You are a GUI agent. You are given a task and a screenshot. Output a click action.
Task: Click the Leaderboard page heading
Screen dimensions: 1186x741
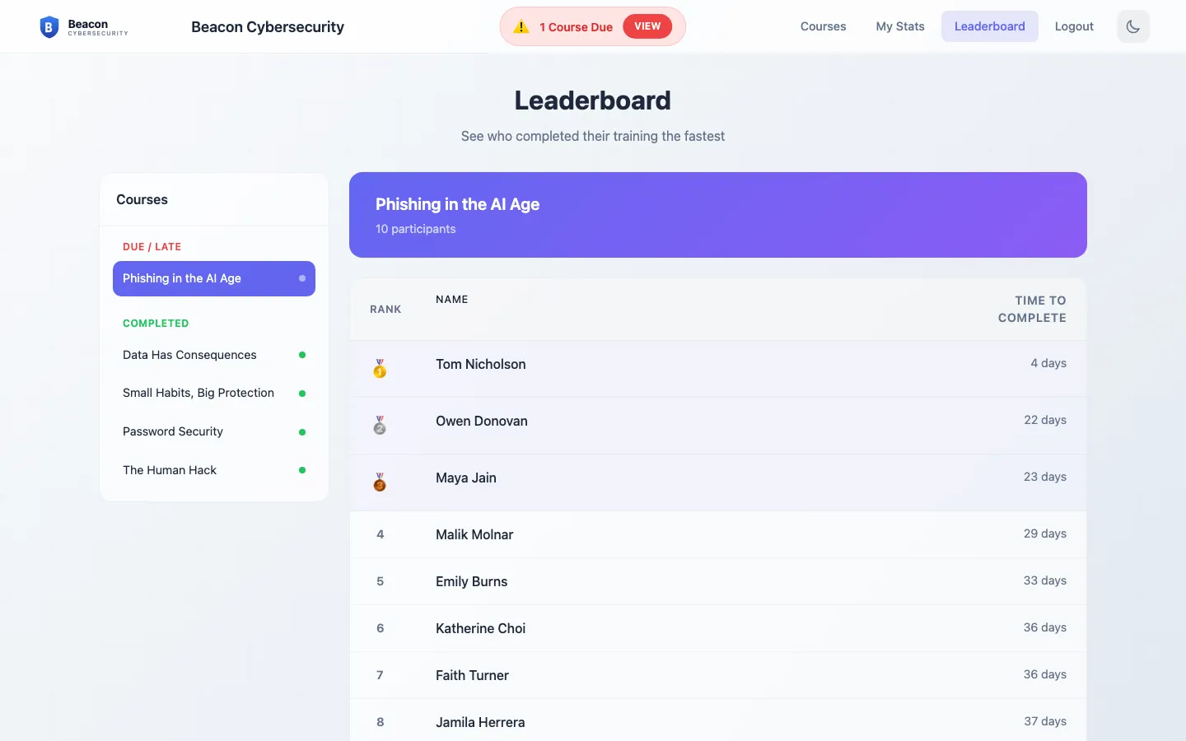click(593, 100)
